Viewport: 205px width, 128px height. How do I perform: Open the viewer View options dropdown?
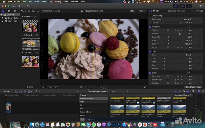pos(142,11)
